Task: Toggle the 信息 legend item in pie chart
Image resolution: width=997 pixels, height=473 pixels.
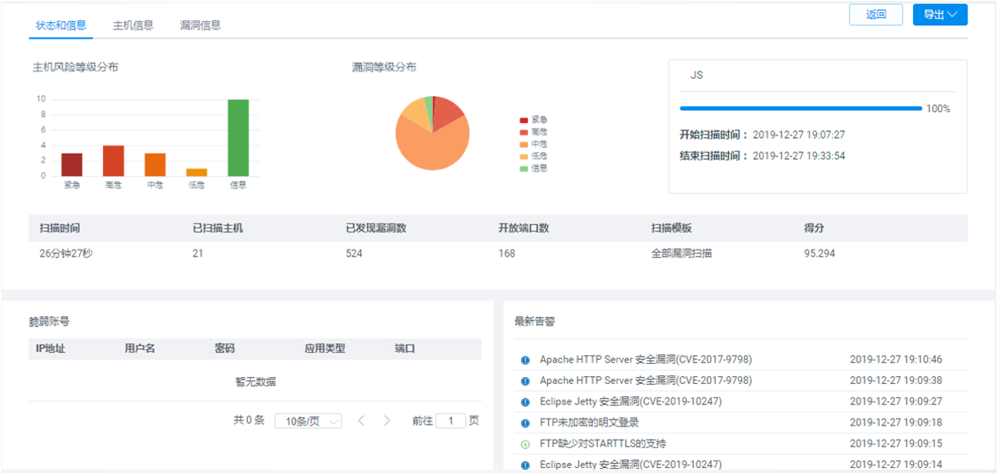Action: click(x=534, y=168)
